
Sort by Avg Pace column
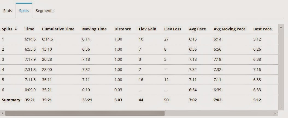click(198, 29)
